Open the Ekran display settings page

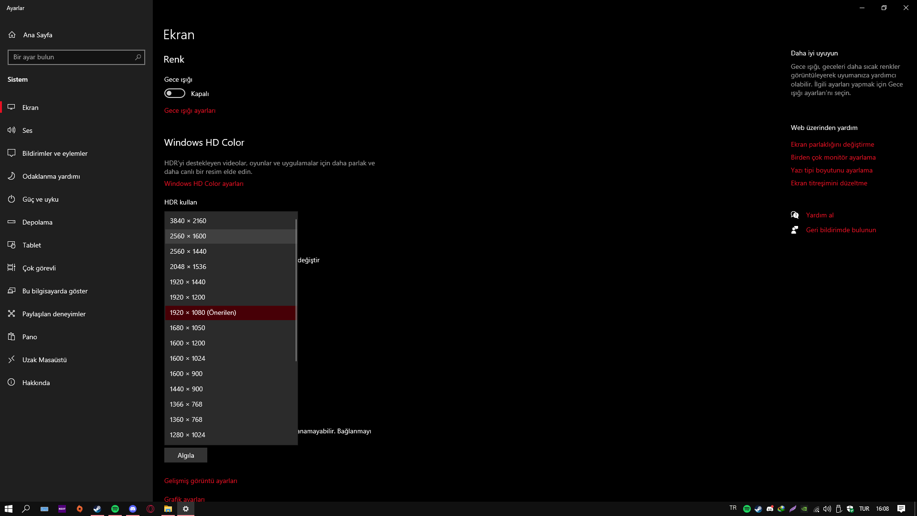pyautogui.click(x=76, y=107)
